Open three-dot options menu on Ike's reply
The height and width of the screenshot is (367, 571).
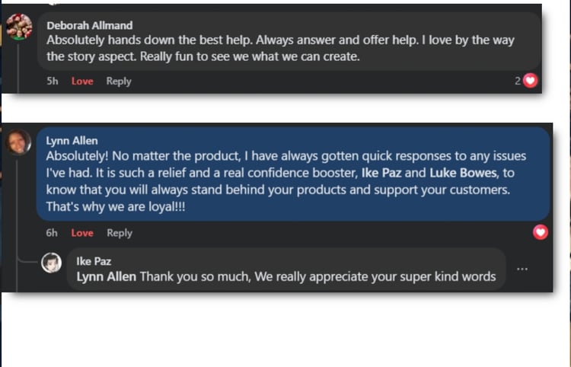point(522,269)
